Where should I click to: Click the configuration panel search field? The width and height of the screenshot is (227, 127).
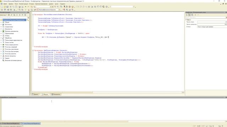pyautogui.click(x=14, y=17)
